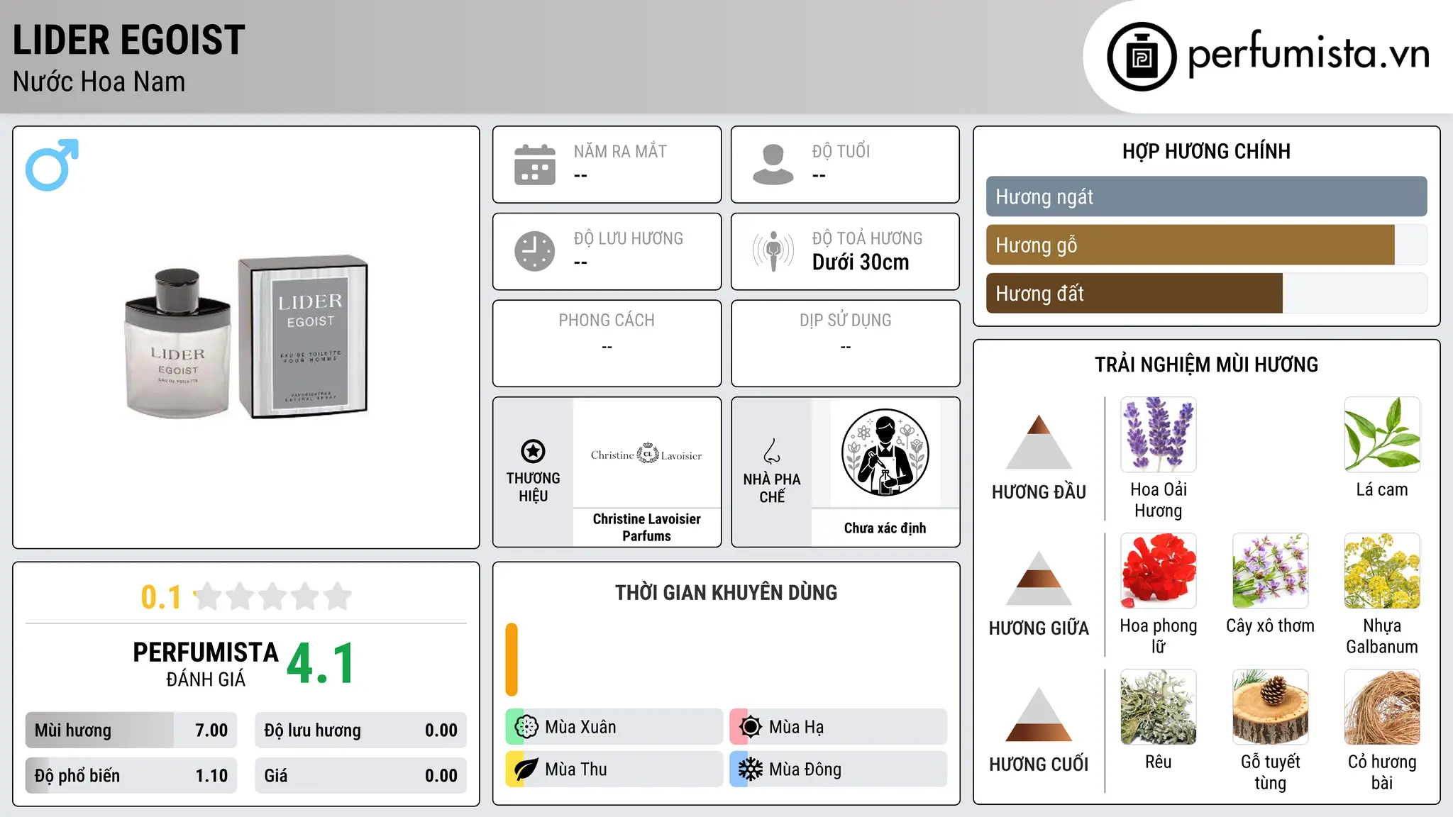Click the Dịp sử dụng label

[x=845, y=321]
